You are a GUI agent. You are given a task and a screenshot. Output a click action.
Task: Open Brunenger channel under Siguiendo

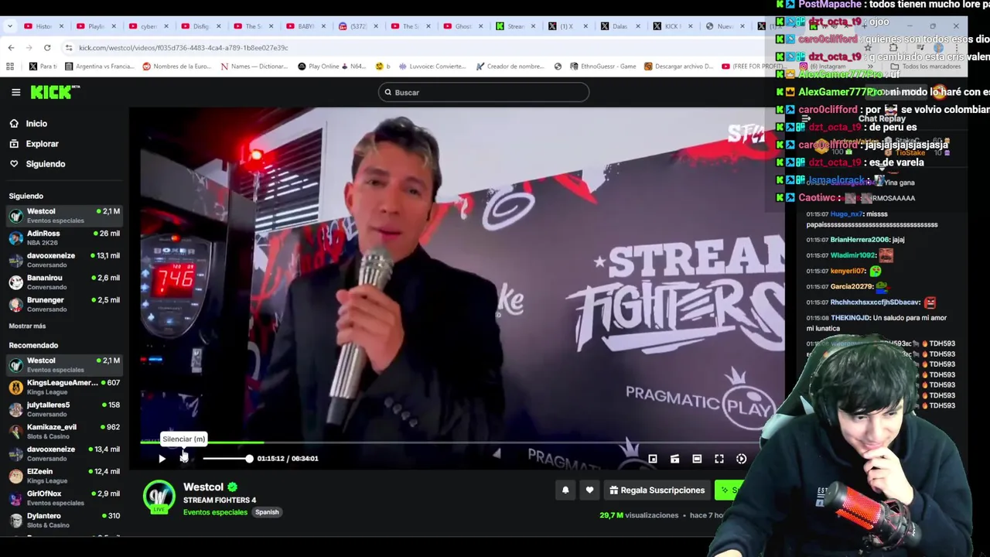pos(64,304)
